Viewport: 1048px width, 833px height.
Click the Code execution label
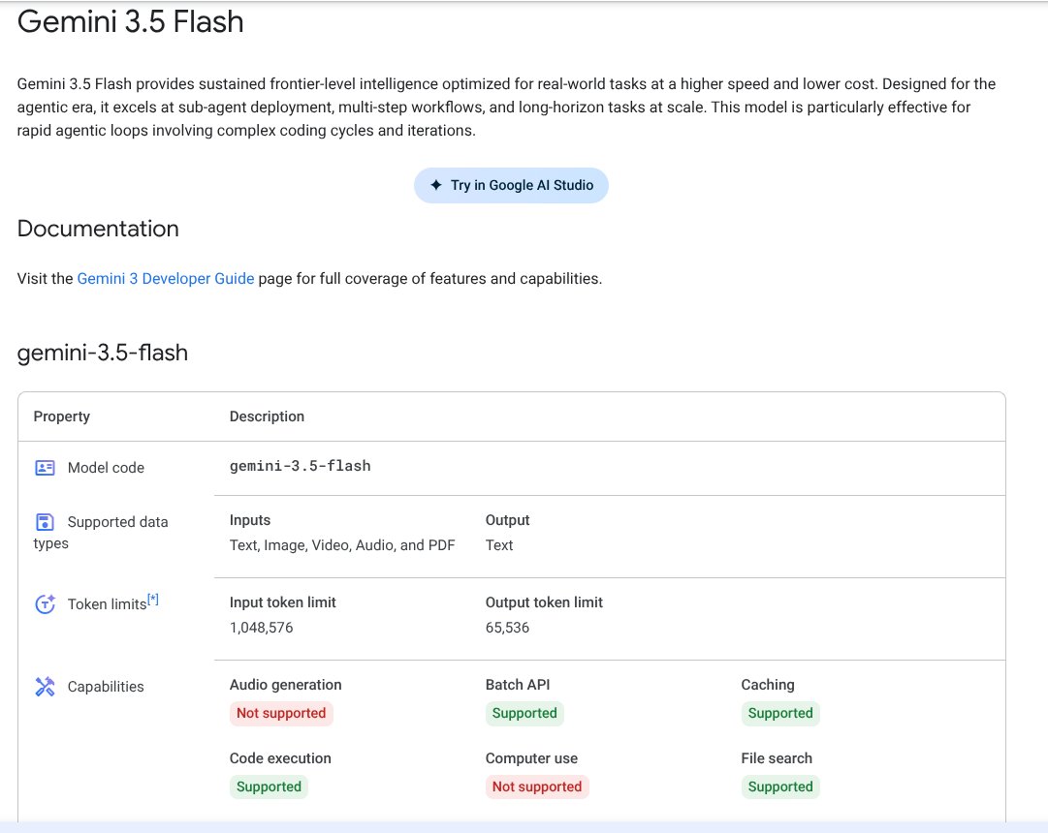pyautogui.click(x=280, y=758)
